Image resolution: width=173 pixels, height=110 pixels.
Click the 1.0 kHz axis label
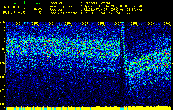point(2,50)
